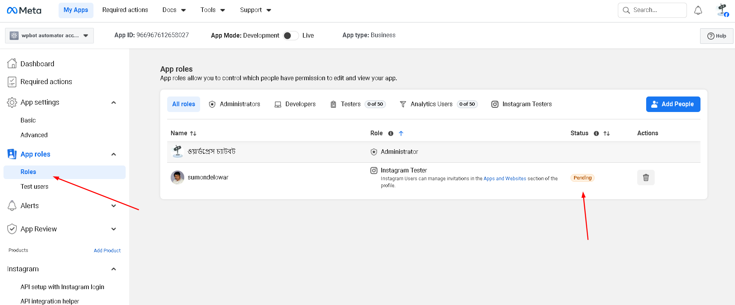Expand the App Review sidebar section

click(113, 229)
